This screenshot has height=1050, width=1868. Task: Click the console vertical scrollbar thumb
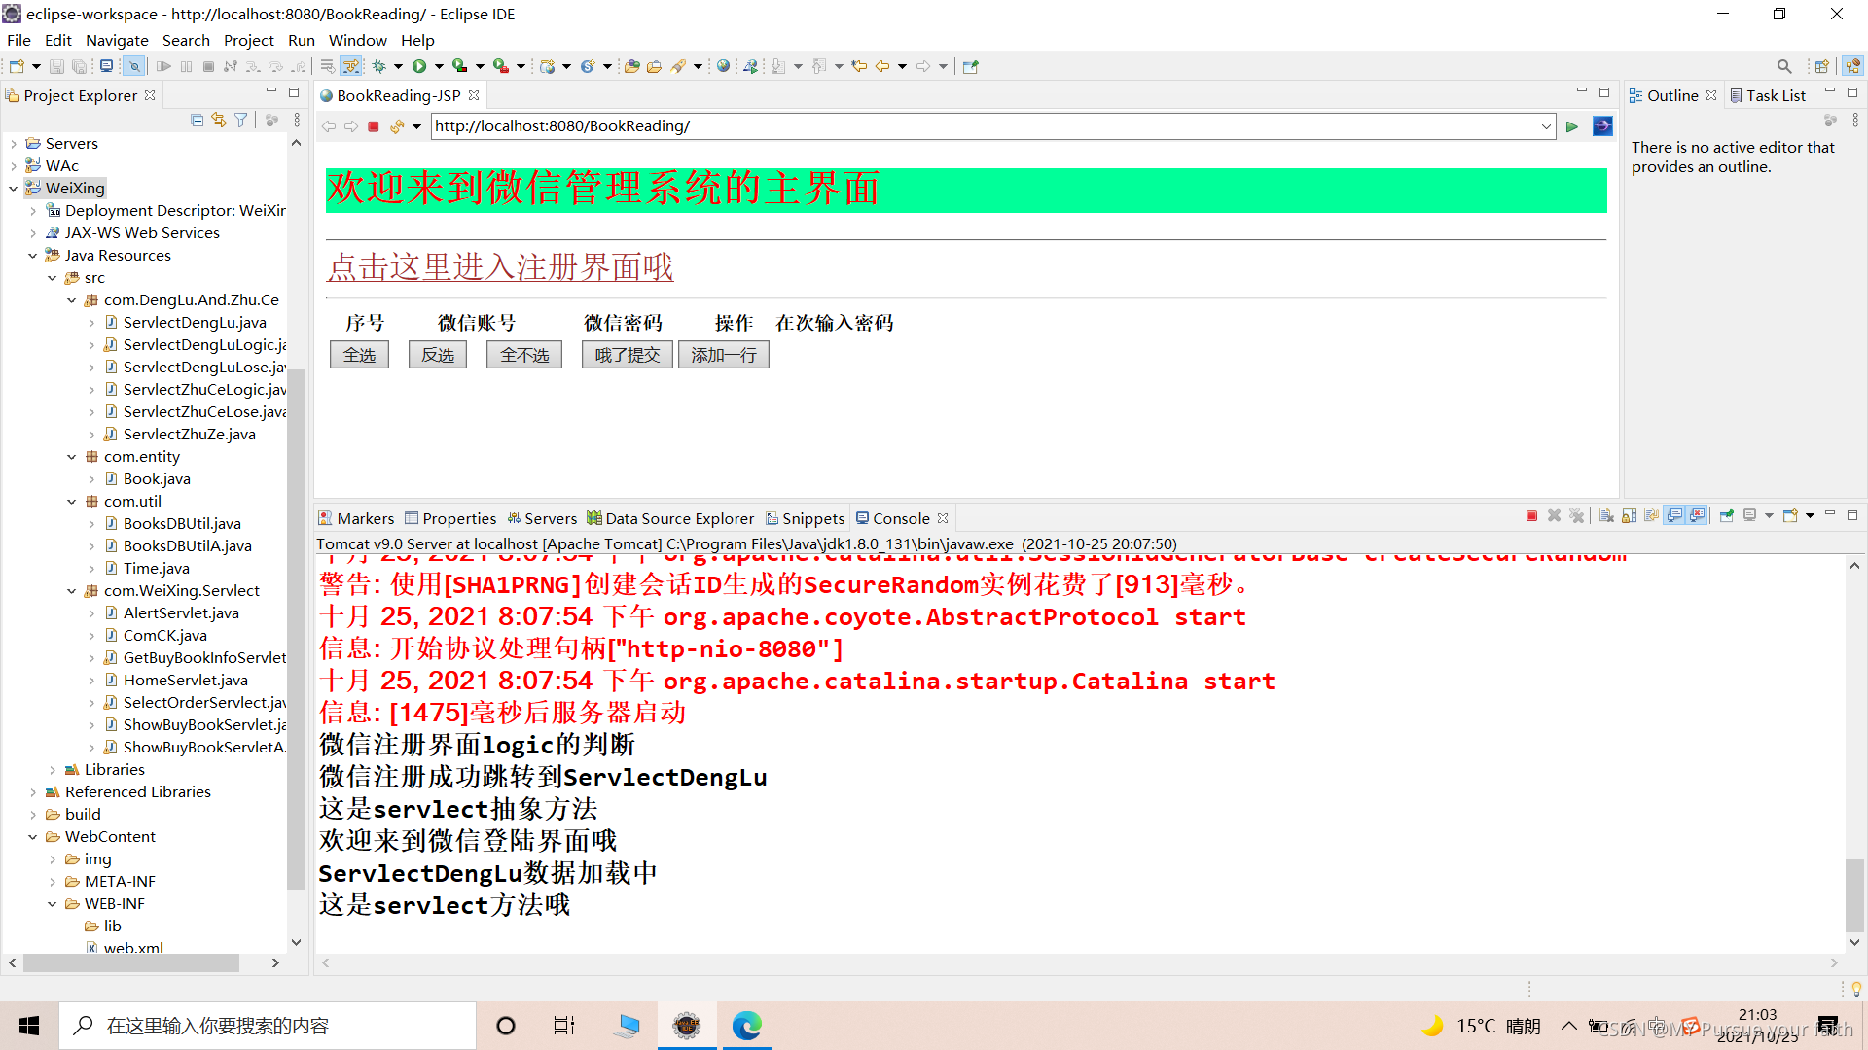[1854, 894]
